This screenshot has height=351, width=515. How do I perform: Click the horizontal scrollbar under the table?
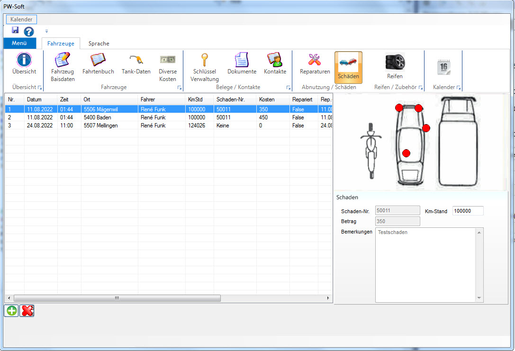point(117,298)
